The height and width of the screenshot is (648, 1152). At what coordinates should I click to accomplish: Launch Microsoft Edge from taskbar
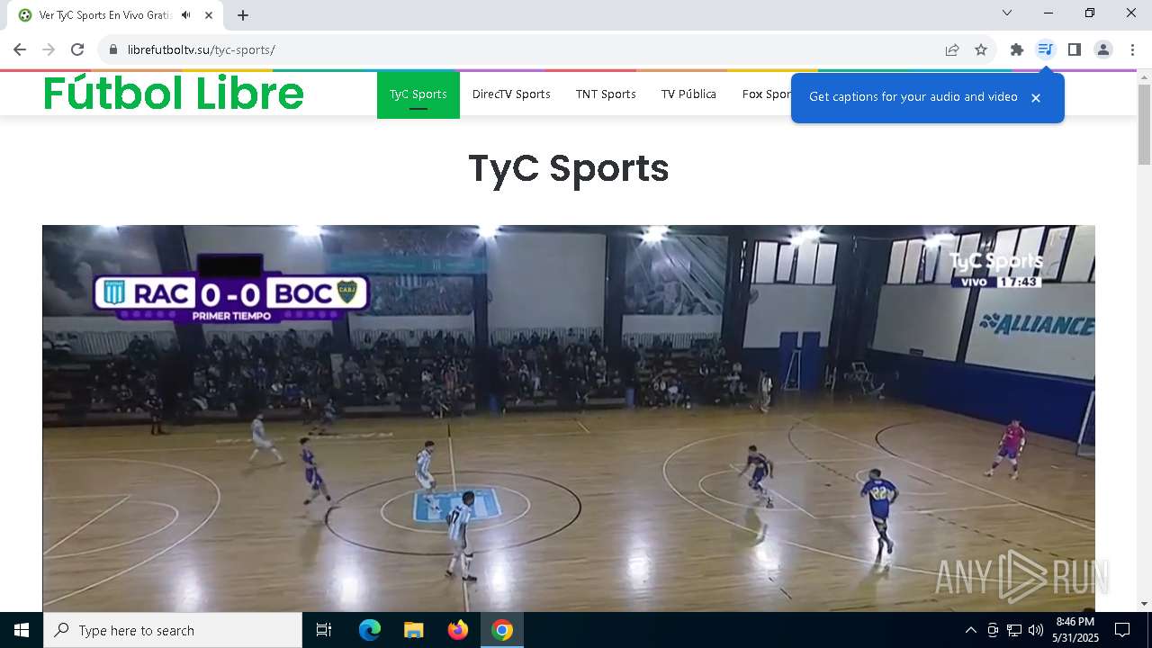[369, 630]
